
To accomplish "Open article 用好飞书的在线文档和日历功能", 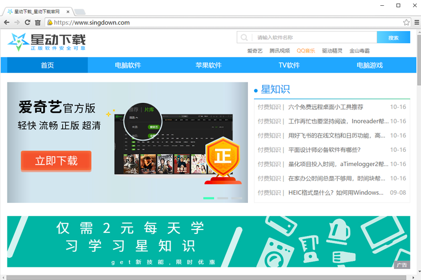I will click(336, 136).
